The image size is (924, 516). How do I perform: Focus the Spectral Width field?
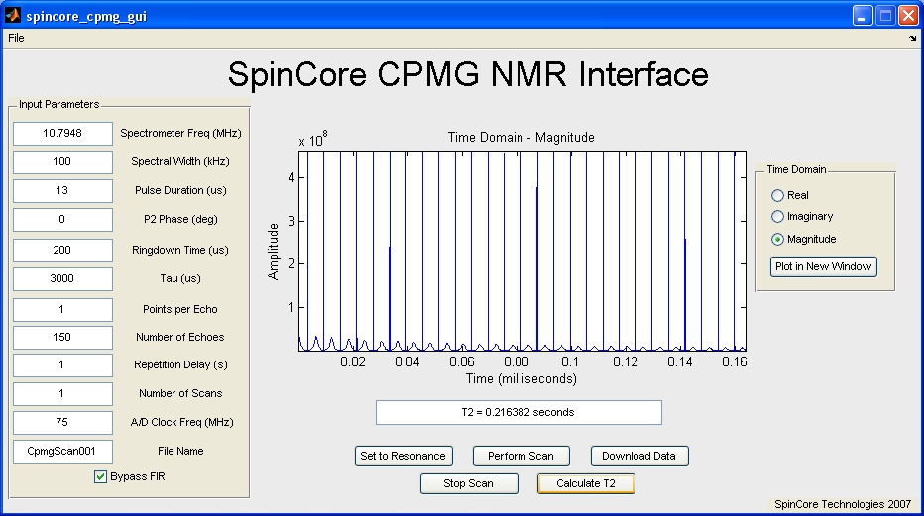[62, 161]
